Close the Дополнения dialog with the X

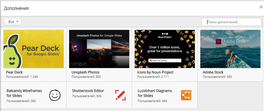coord(261,7)
